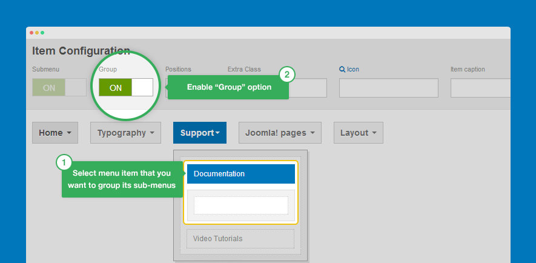Click the magnifier Icon search link
Image resolution: width=536 pixels, height=263 pixels.
click(x=349, y=70)
